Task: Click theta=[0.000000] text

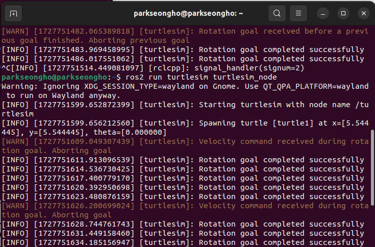Action: tap(130, 132)
